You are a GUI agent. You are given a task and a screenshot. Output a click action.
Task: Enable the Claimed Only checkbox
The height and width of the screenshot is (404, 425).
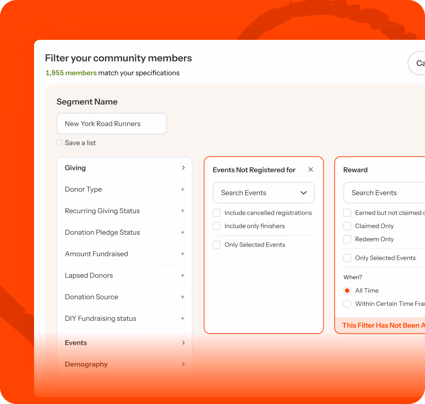[347, 226]
